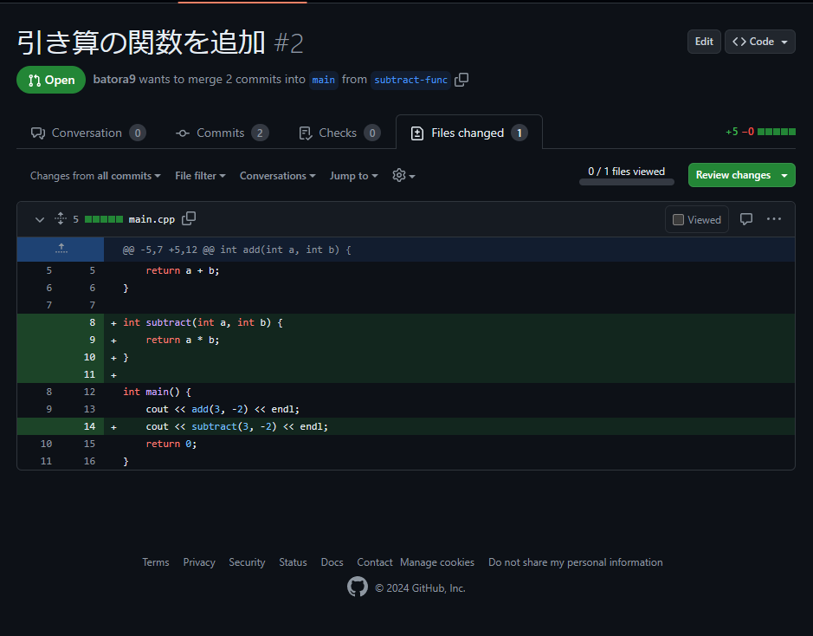Click the comment icon on main.cpp header

(745, 219)
